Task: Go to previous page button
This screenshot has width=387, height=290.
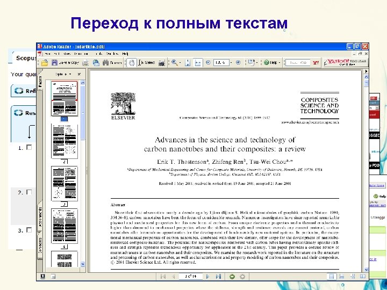Action: 173,277
